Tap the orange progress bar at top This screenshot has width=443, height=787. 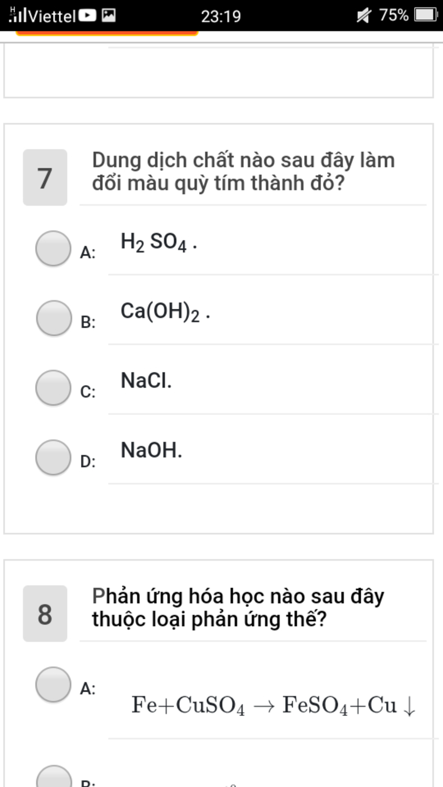[107, 33]
